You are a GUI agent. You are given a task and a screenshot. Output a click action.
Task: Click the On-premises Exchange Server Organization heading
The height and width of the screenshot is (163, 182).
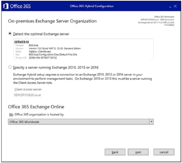52,21
